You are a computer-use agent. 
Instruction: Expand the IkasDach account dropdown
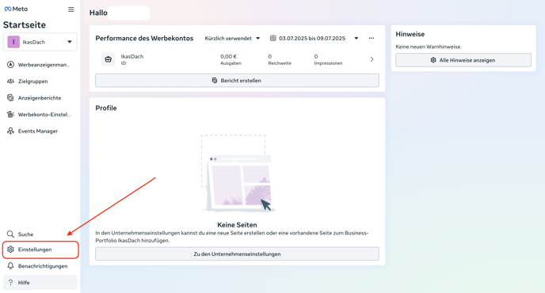(40, 42)
